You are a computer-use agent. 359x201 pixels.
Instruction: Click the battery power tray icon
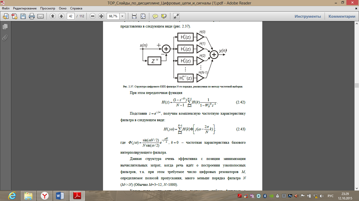point(309,196)
